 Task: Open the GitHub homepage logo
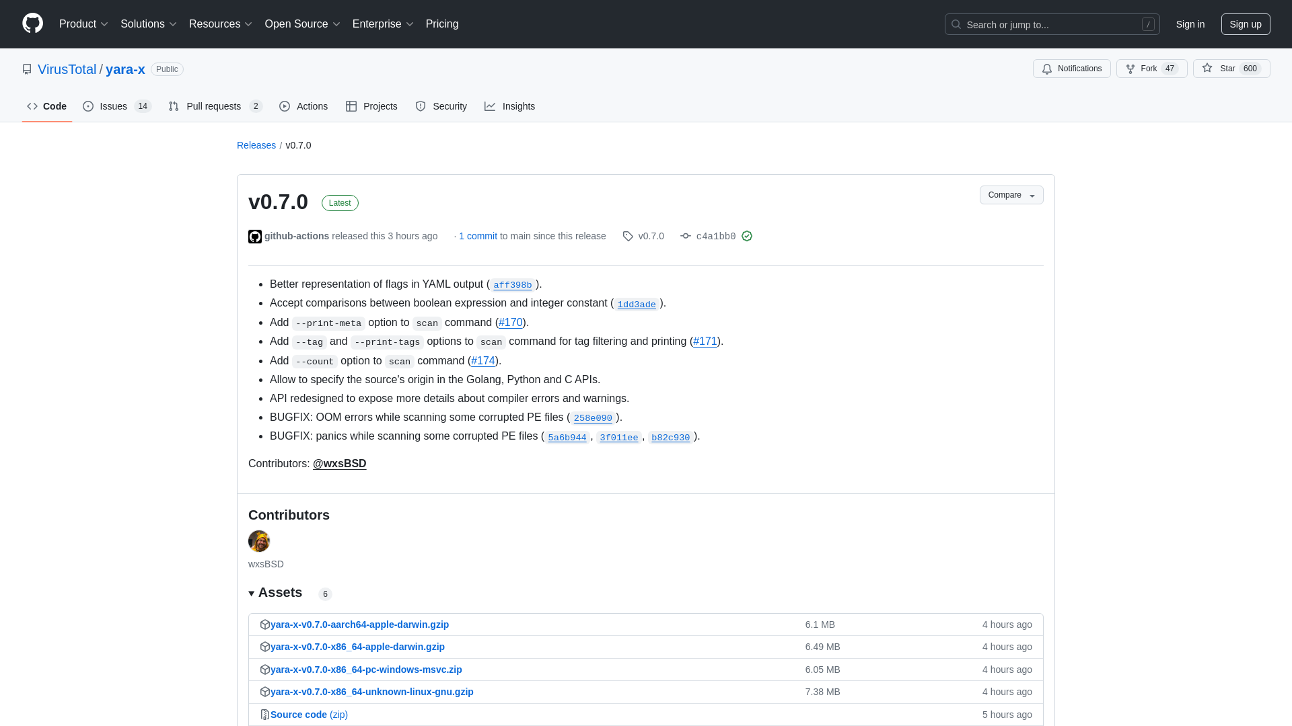tap(32, 24)
